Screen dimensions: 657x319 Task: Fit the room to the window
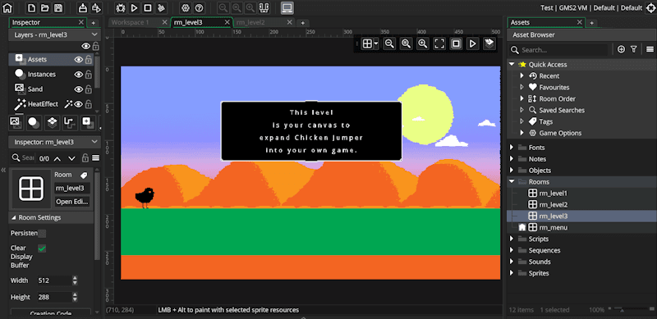tap(439, 43)
